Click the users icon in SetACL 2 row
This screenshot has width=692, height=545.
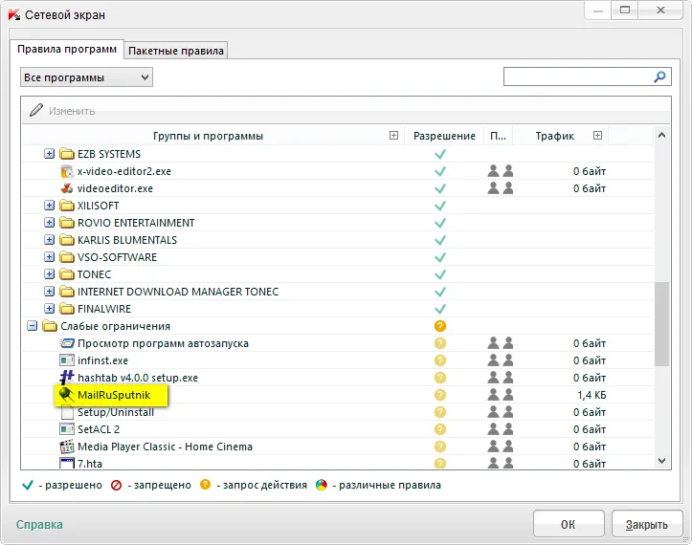point(501,429)
